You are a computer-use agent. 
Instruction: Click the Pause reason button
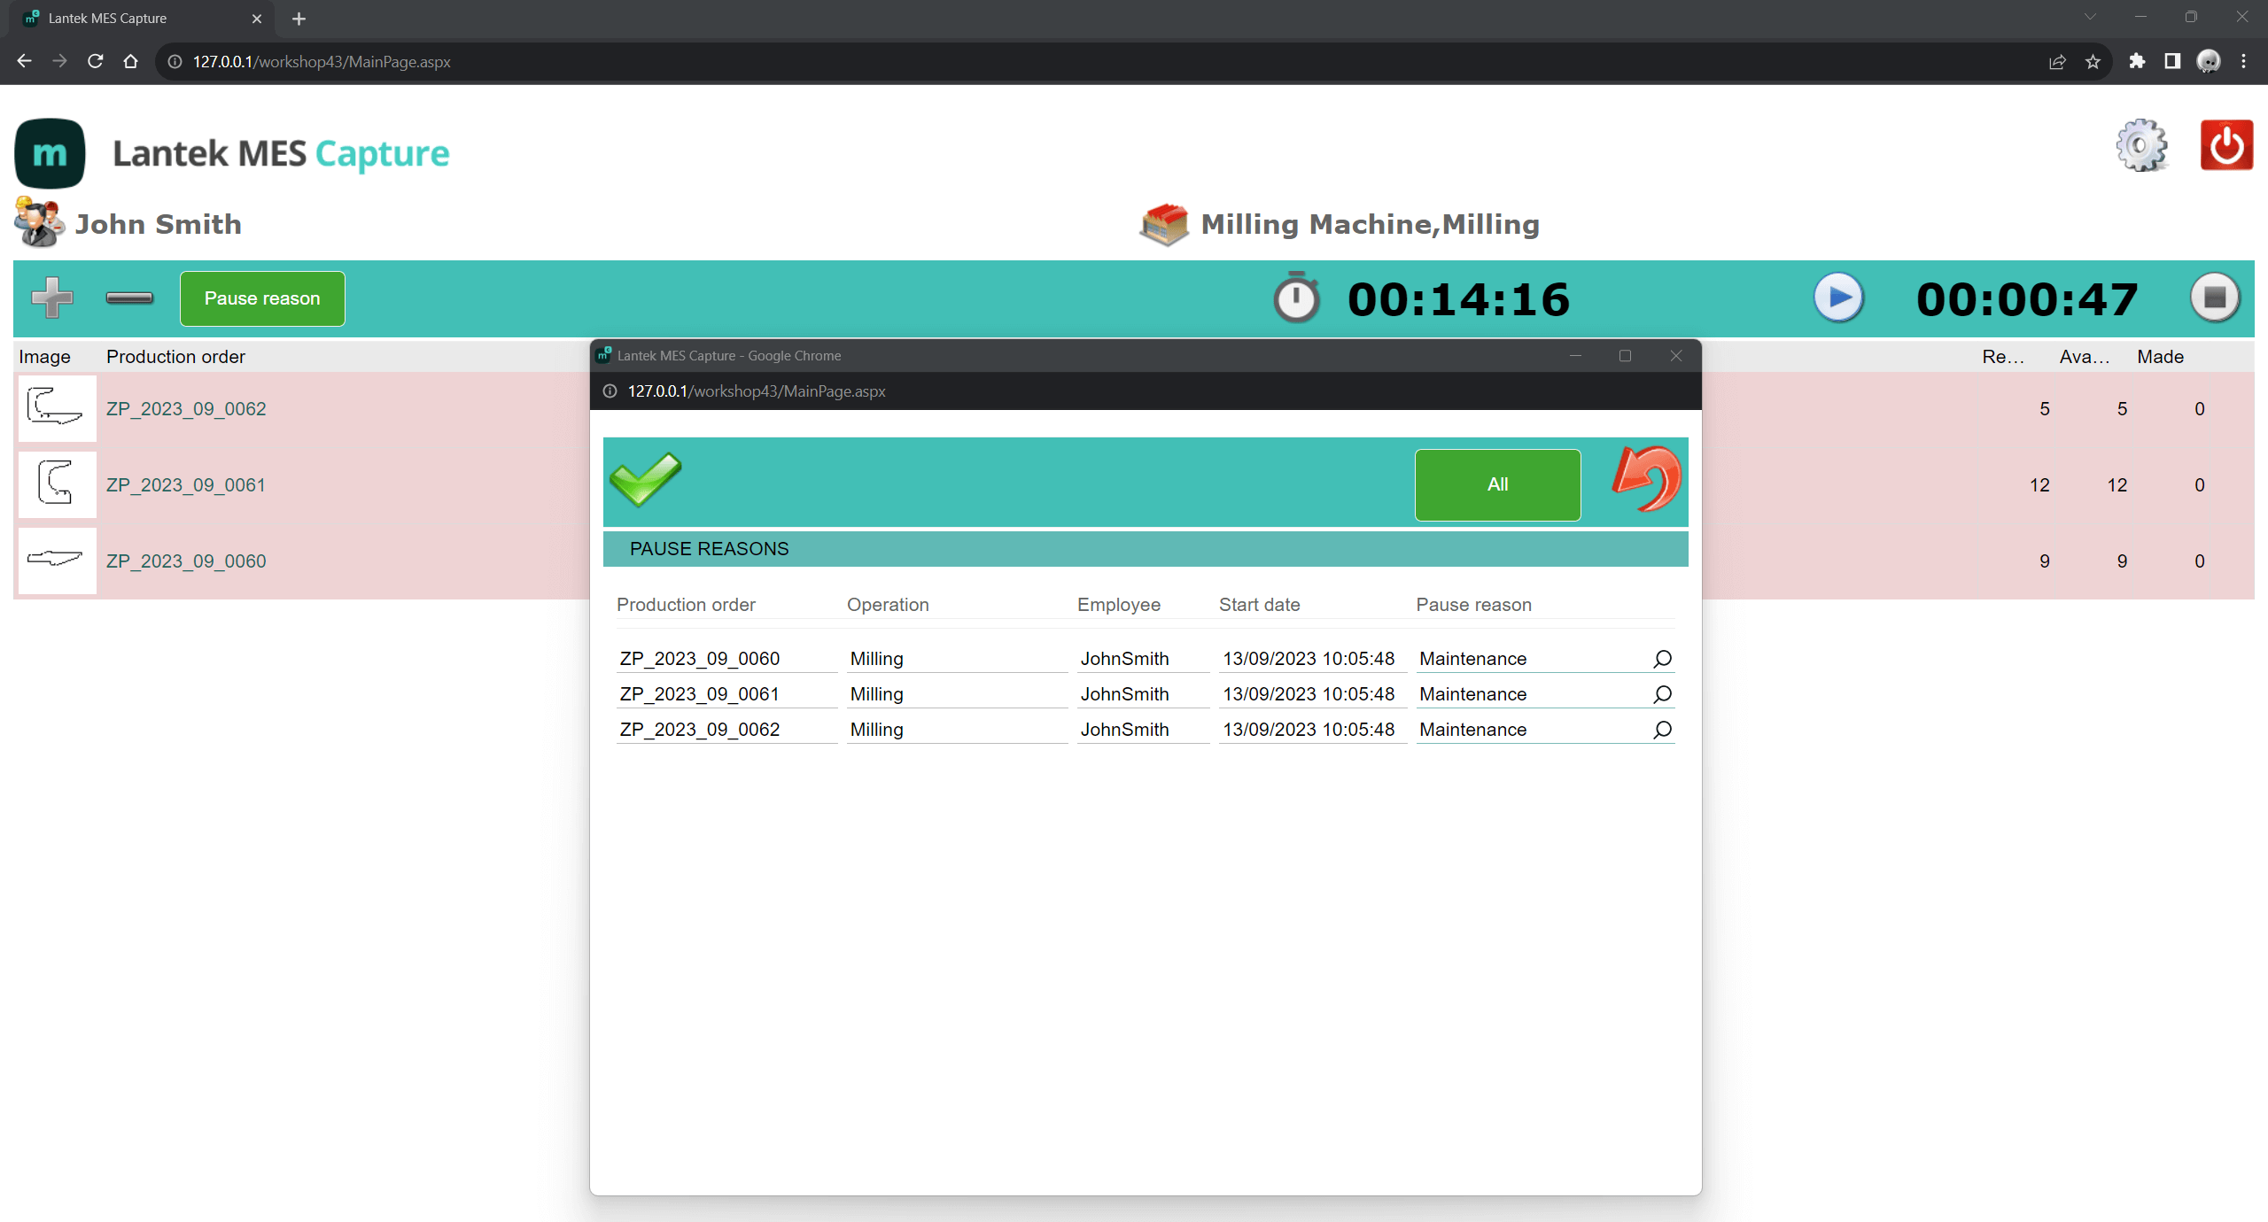coord(262,298)
